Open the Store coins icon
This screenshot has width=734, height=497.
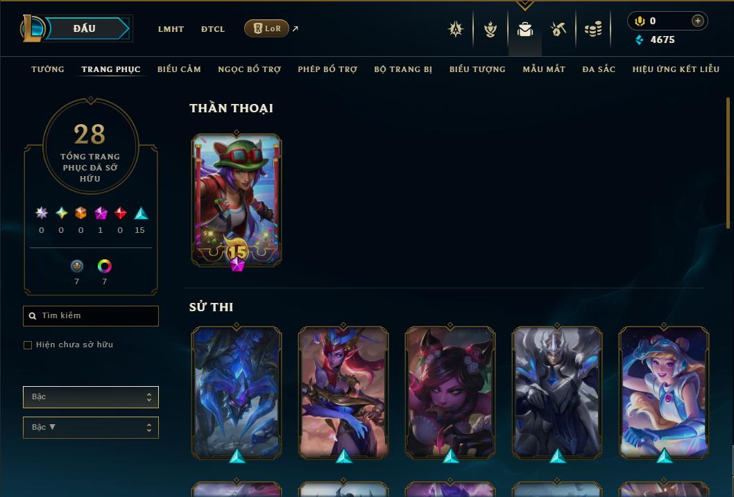coord(593,29)
